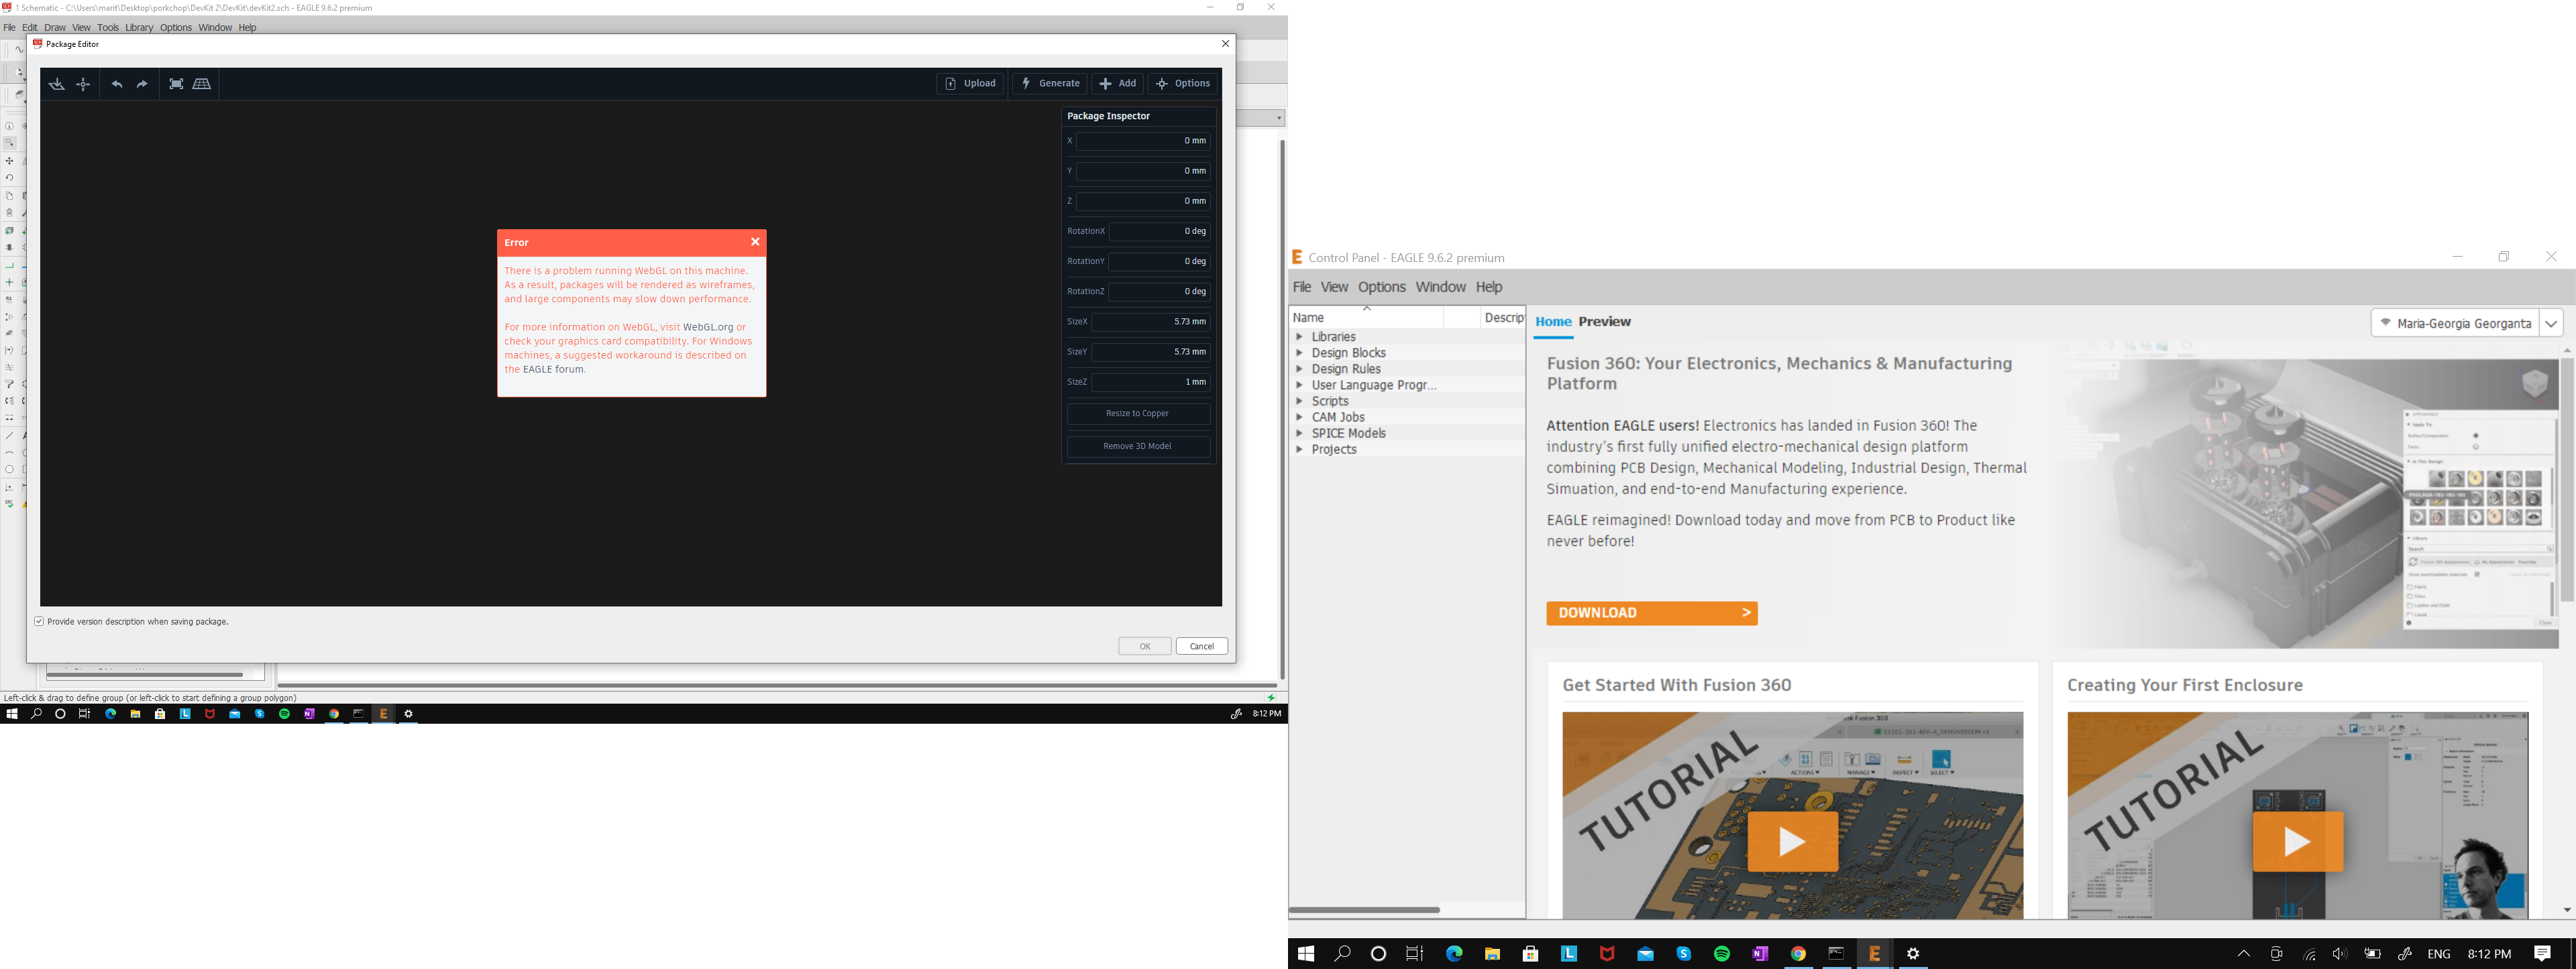Open the Maria-Georgia Georganta account dropdown arrow
The width and height of the screenshot is (2576, 969).
click(x=2551, y=324)
